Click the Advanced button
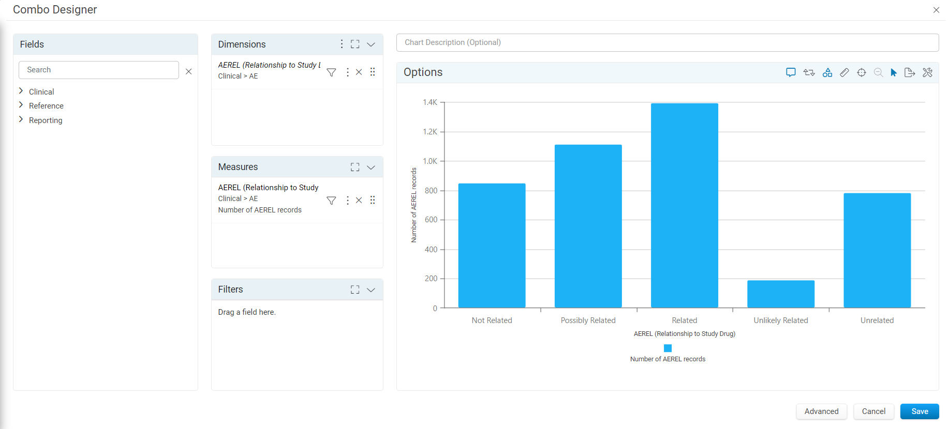 [x=821, y=411]
